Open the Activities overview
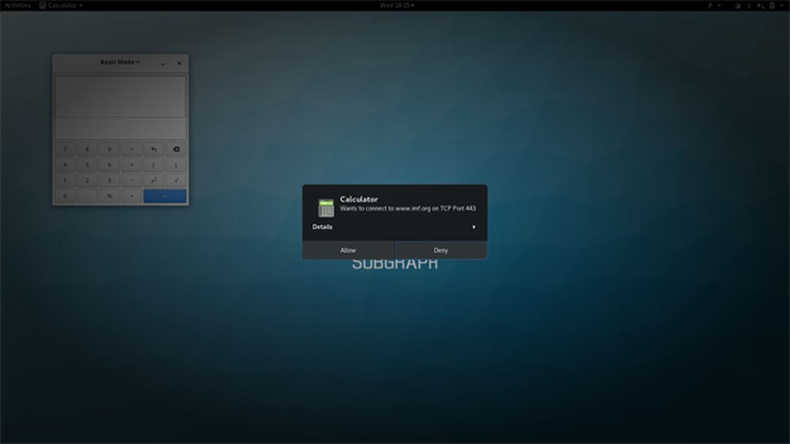The width and height of the screenshot is (790, 444). click(x=18, y=5)
